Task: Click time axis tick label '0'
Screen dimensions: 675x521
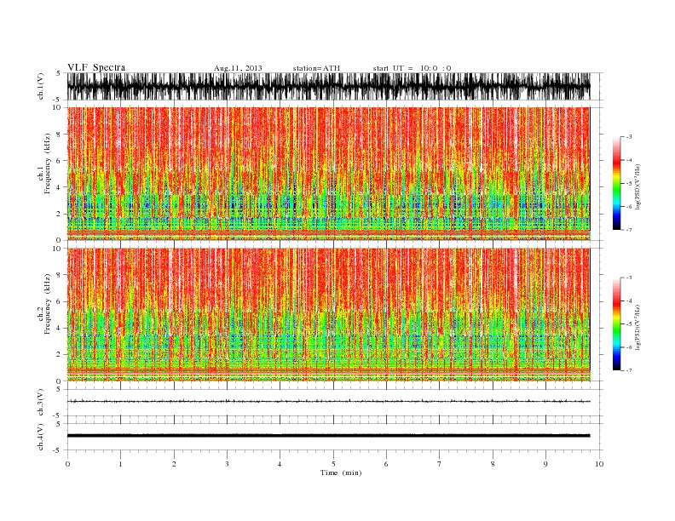Action: [x=67, y=464]
